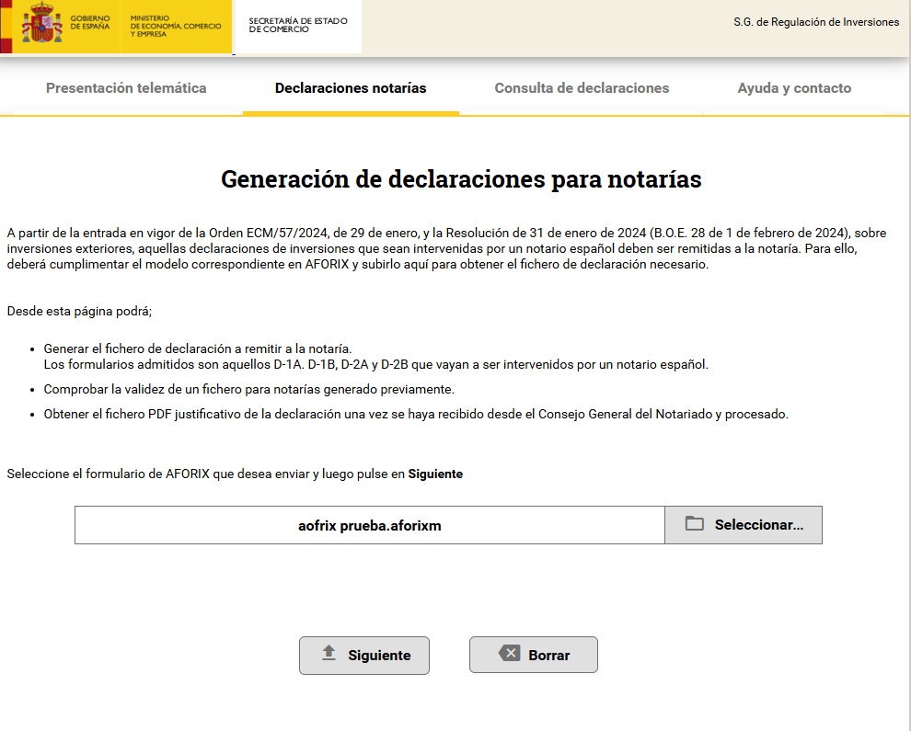
Task: Open the Presentación telemática tab
Action: (x=126, y=88)
